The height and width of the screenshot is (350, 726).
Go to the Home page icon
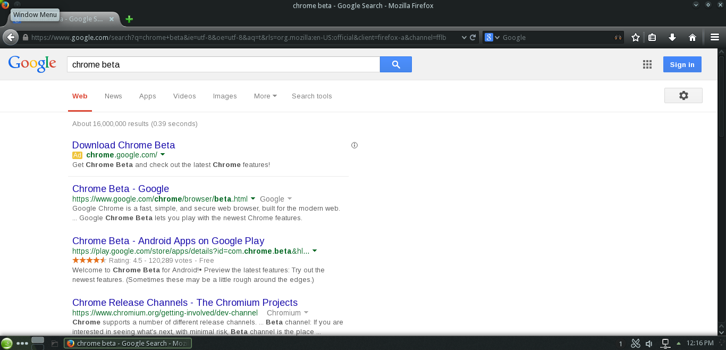click(x=693, y=37)
